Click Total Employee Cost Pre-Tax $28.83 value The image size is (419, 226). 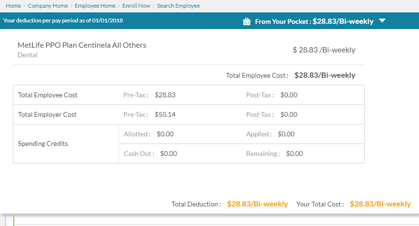coord(165,95)
